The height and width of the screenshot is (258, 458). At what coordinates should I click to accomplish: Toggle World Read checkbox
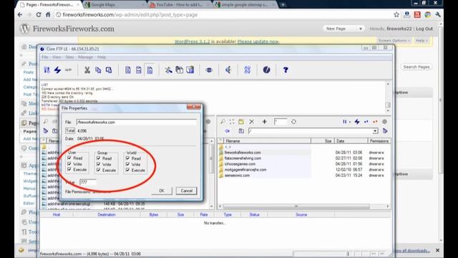click(127, 158)
